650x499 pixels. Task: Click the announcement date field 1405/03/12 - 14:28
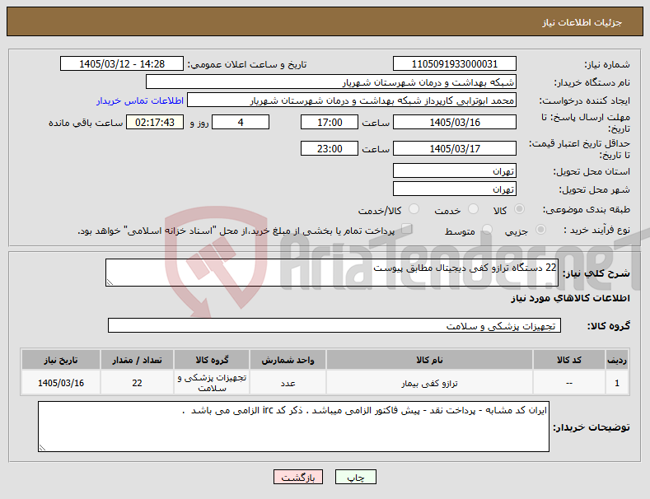tap(121, 64)
